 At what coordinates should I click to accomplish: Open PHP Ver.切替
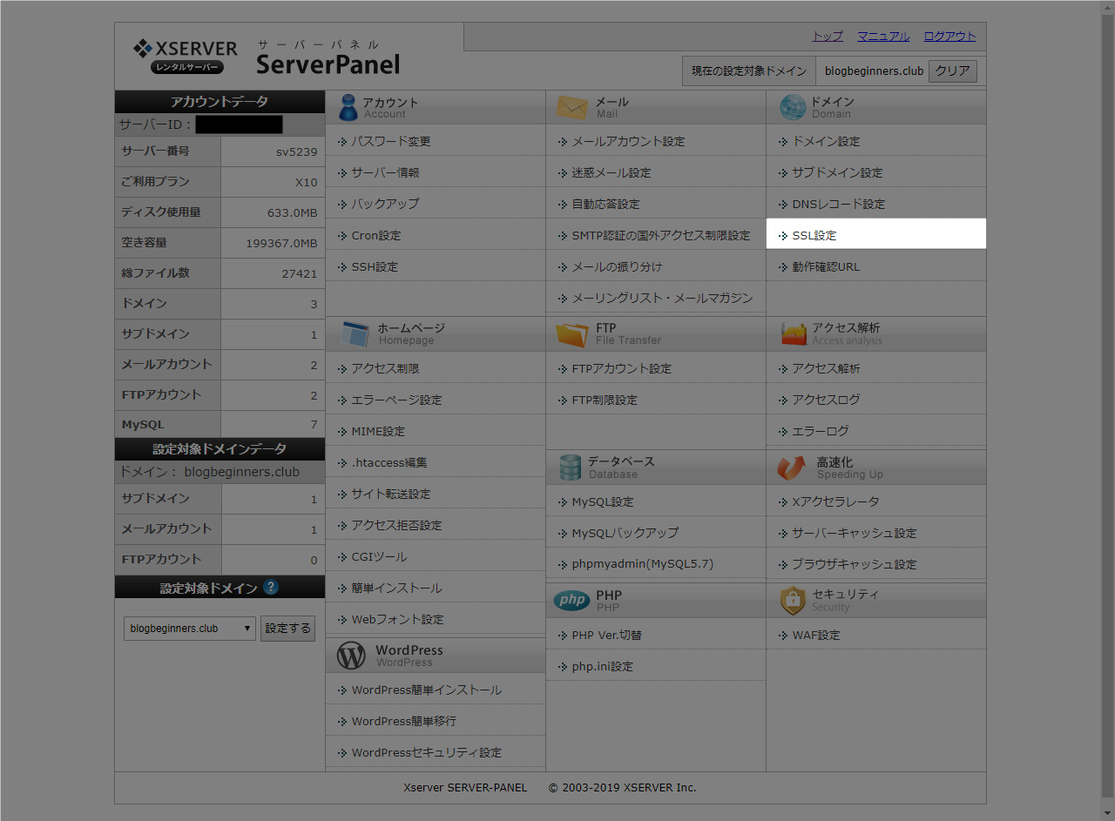pos(607,635)
